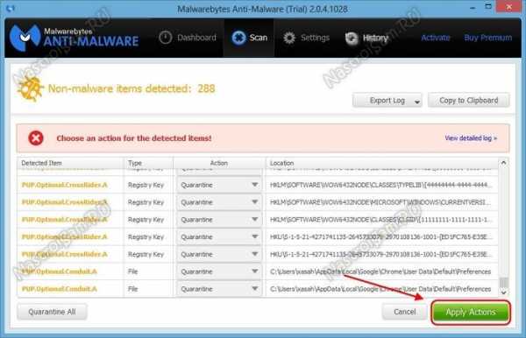Click the scrollbar up arrow

pyautogui.click(x=503, y=163)
